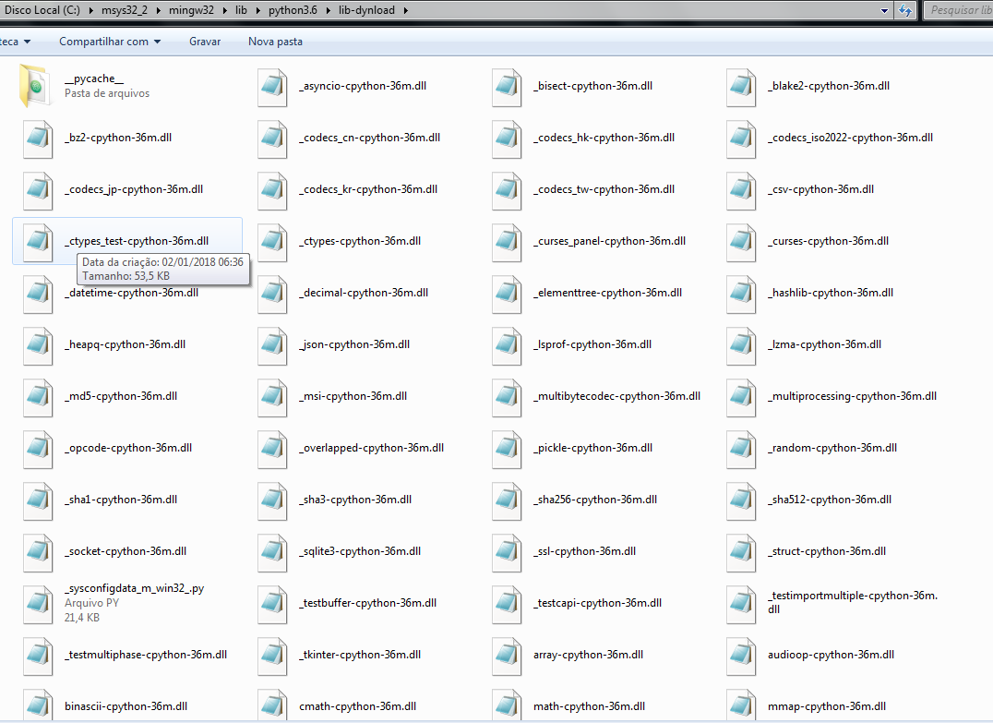Expand the arrow after msys32_2 in path
The width and height of the screenshot is (993, 723).
[158, 10]
